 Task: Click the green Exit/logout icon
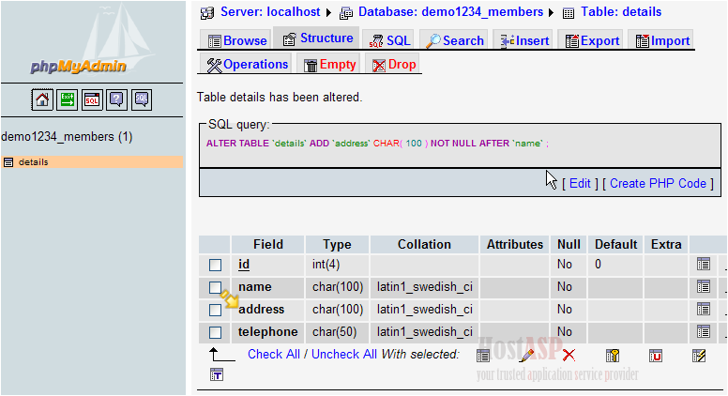point(68,99)
